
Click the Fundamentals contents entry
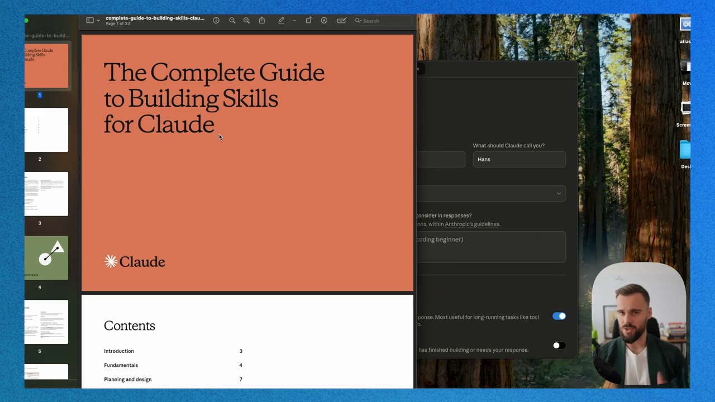pos(121,365)
